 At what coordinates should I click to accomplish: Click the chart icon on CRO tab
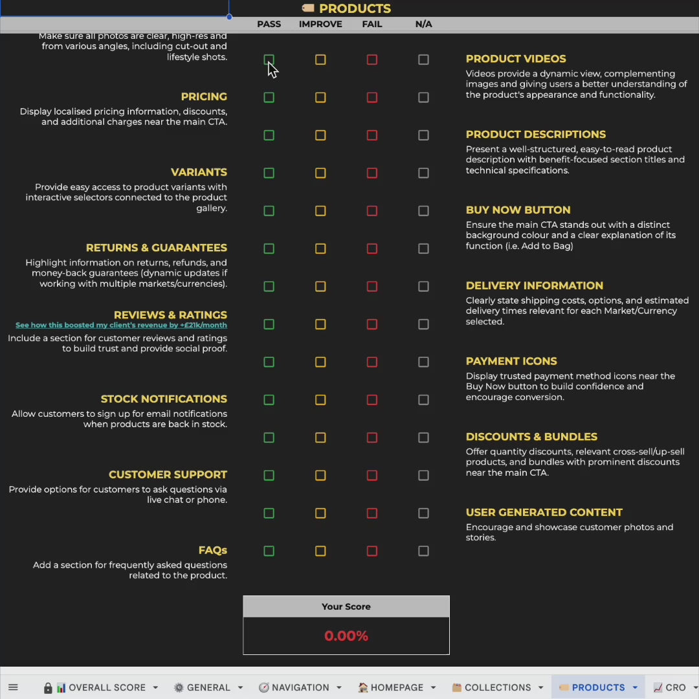pos(658,687)
